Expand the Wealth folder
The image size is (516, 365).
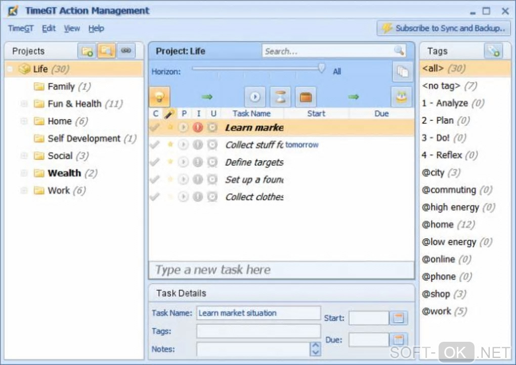click(x=24, y=173)
